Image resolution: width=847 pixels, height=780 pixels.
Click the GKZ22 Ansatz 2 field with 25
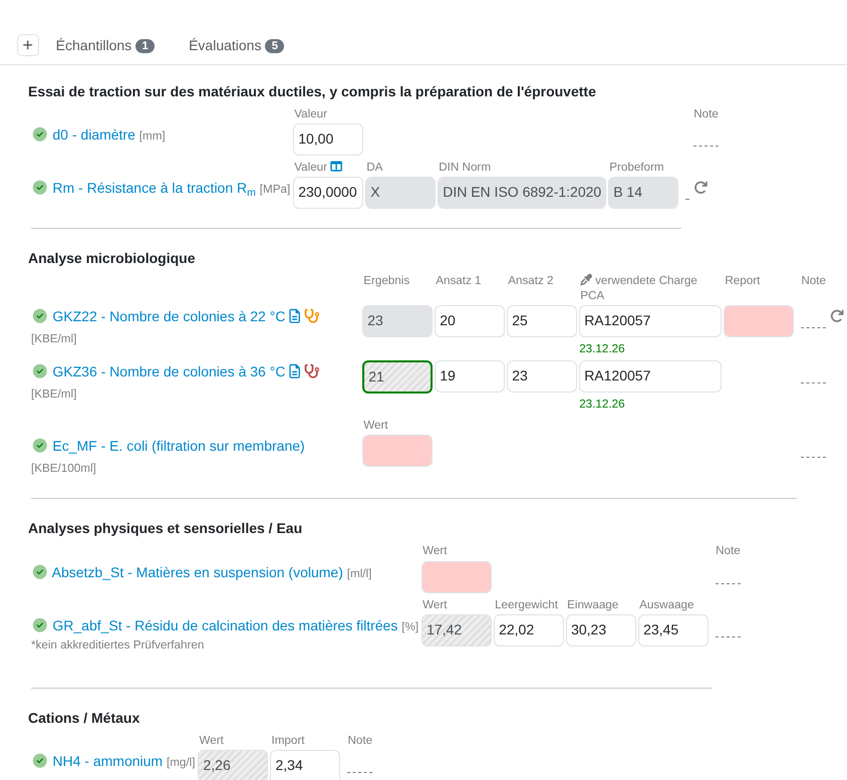[542, 321]
